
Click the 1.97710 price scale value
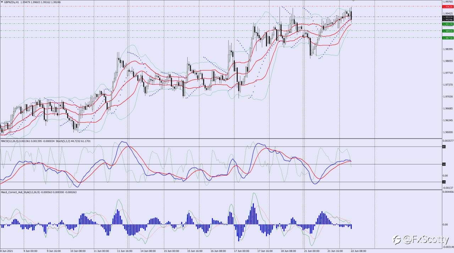[x=448, y=73]
